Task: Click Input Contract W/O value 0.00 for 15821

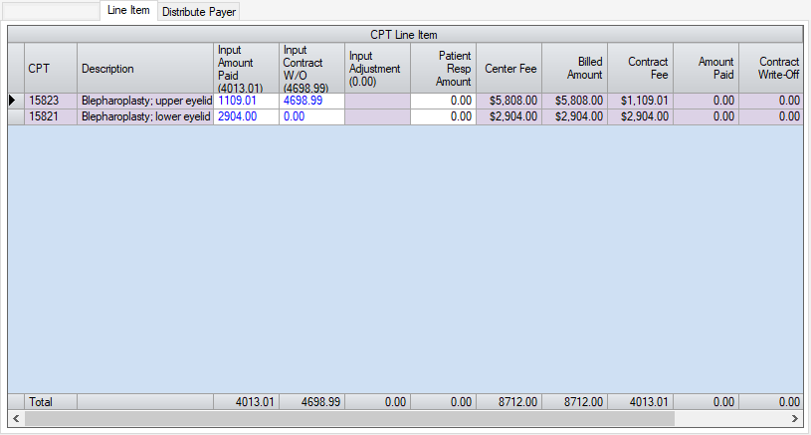Action: [311, 116]
